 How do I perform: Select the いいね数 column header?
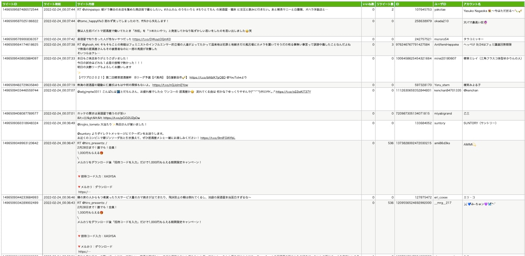point(368,4)
